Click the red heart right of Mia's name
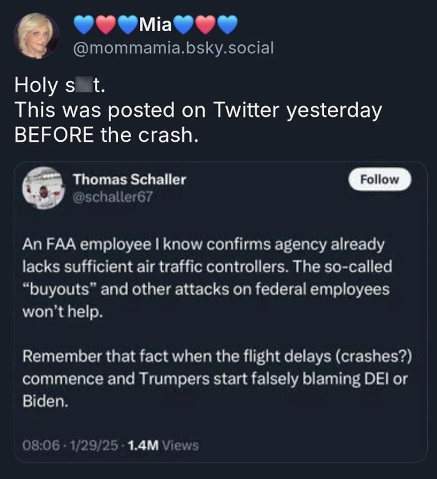This screenshot has height=479, width=437. (206, 26)
